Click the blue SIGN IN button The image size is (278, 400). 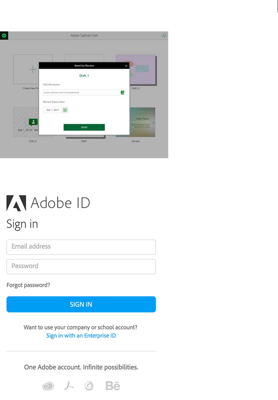pyautogui.click(x=81, y=304)
